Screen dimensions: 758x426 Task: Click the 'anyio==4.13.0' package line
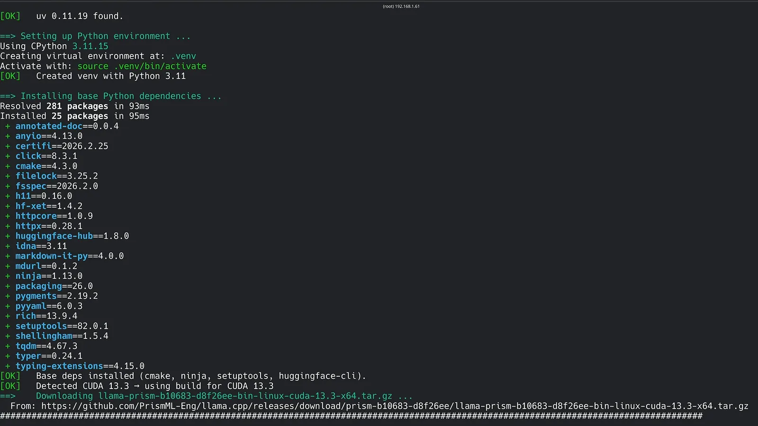(49, 136)
